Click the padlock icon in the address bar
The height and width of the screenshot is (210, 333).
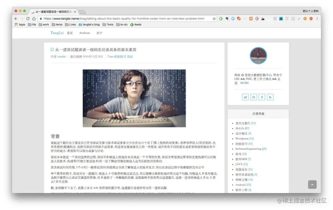click(40, 18)
